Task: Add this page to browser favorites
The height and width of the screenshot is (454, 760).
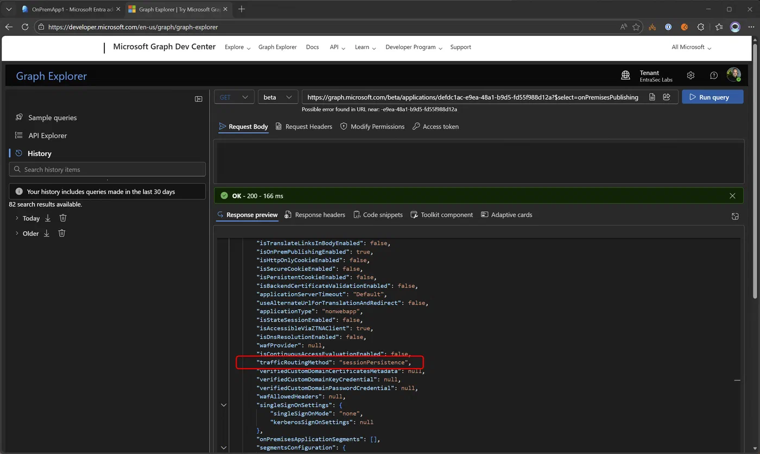Action: pyautogui.click(x=636, y=27)
